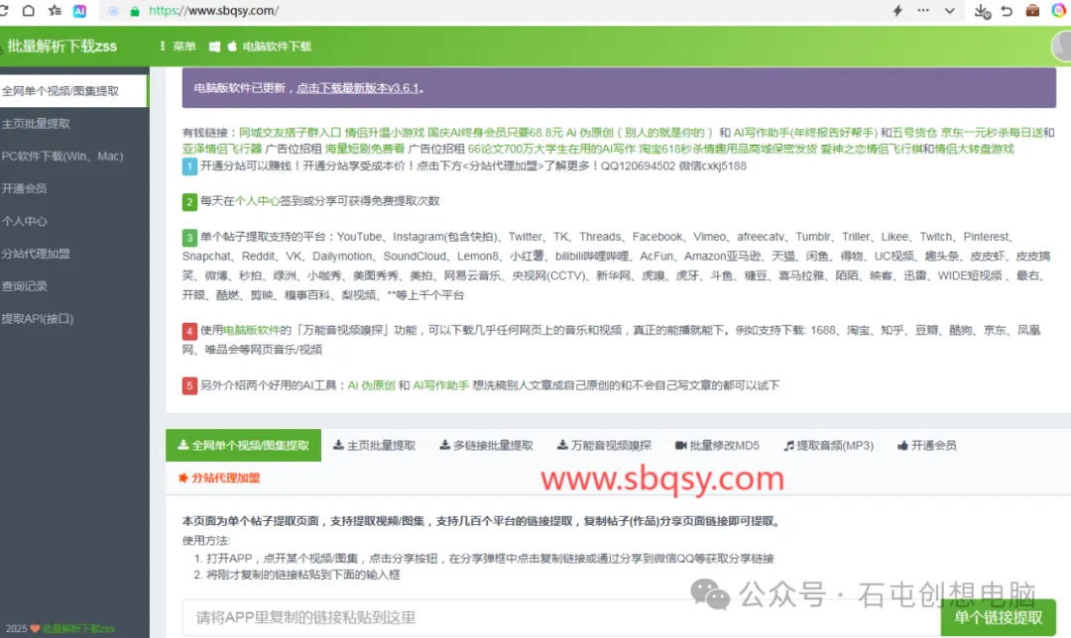Open link 淘宝618秒杀情趣用品商城保密发货

click(x=729, y=149)
